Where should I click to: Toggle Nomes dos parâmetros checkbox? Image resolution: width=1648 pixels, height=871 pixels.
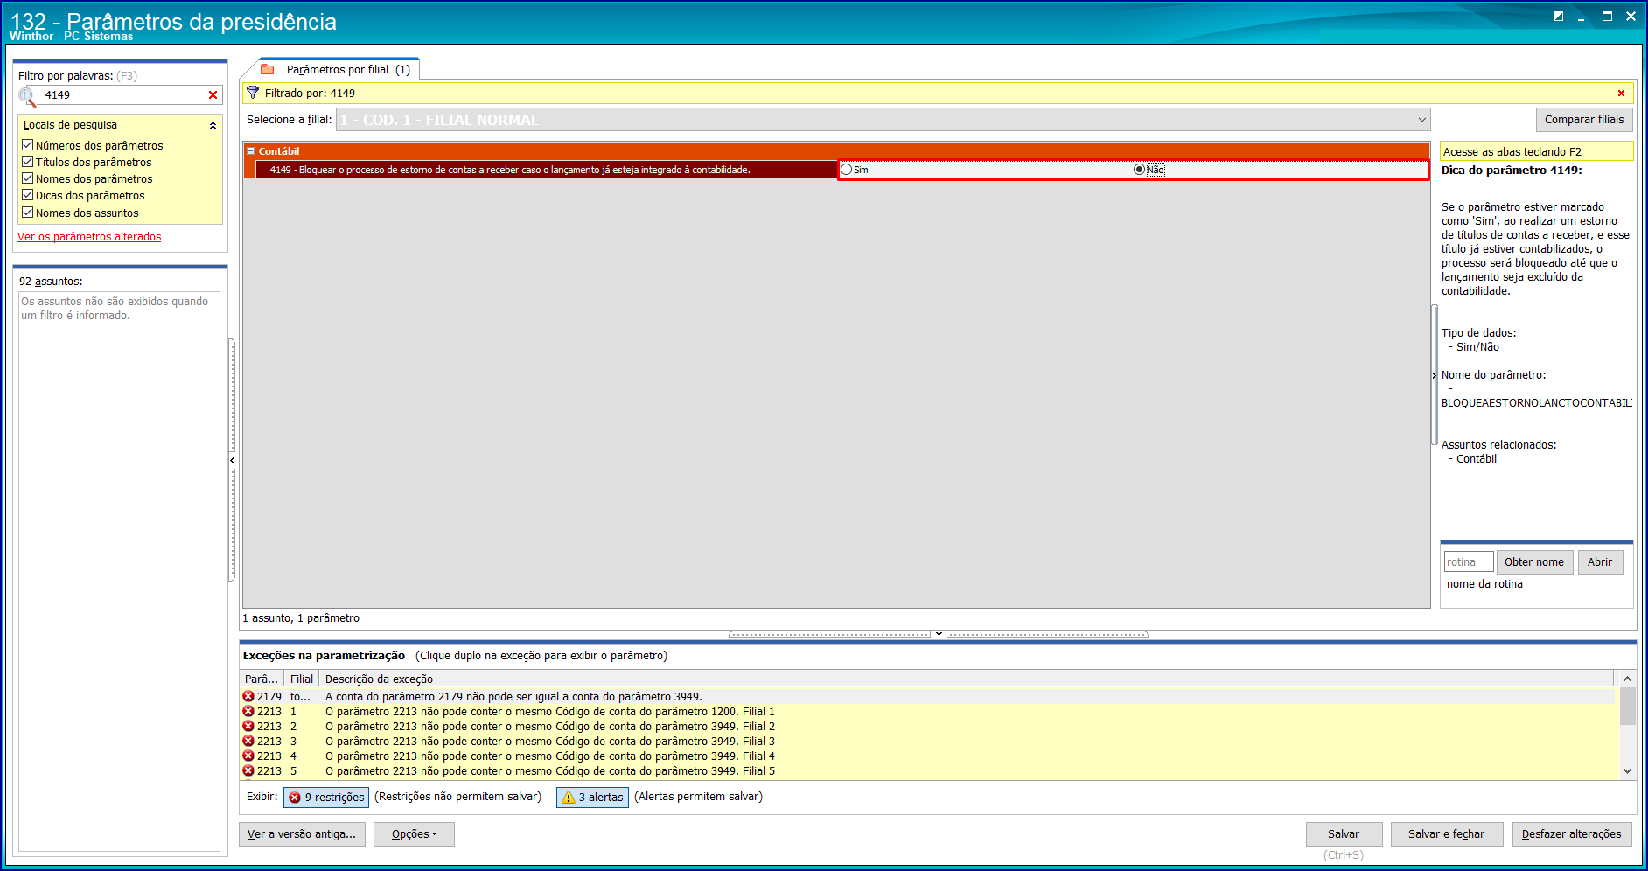click(x=28, y=178)
